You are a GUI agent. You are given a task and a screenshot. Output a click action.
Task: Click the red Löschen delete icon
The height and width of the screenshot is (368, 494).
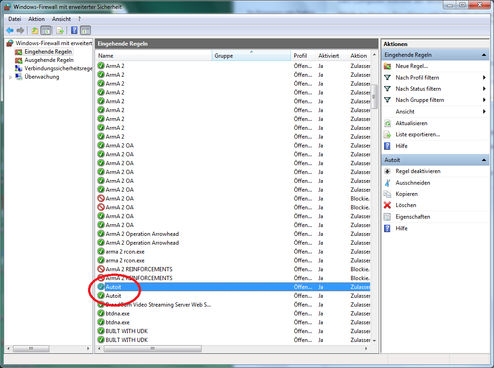point(387,205)
